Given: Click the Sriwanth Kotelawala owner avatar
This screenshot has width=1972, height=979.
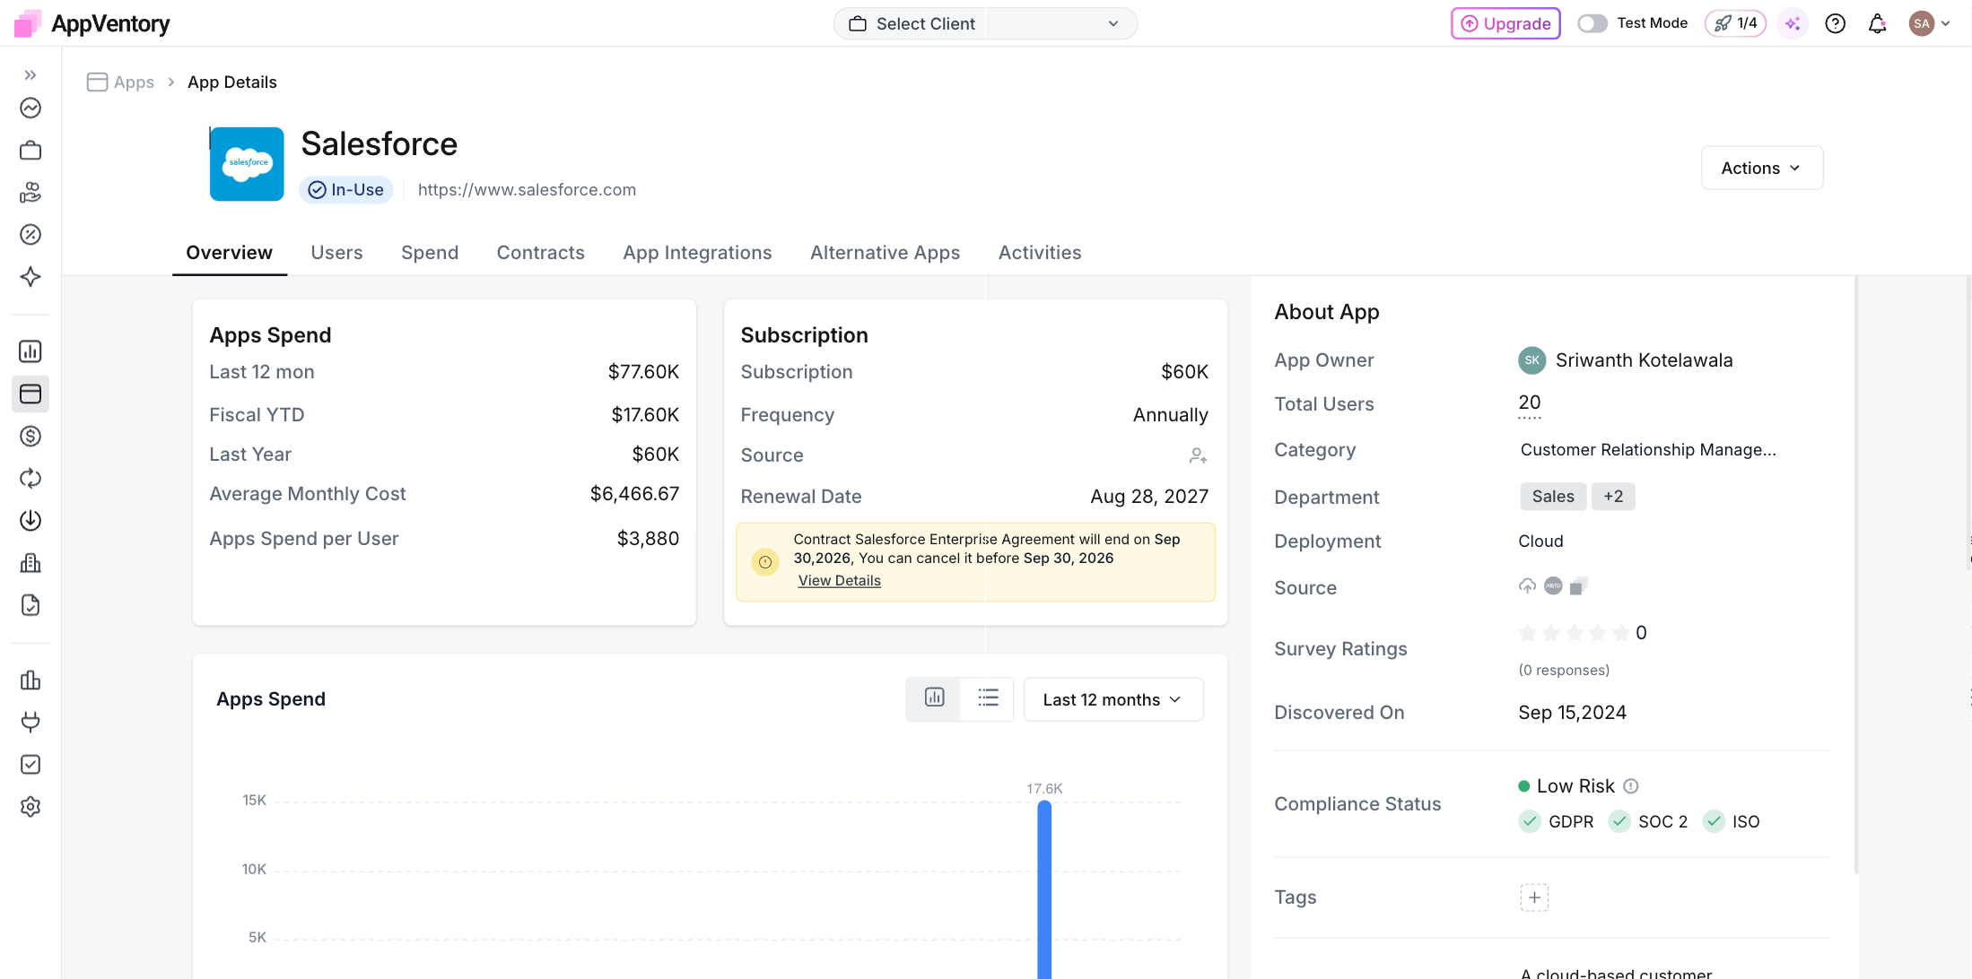Looking at the screenshot, I should click(1531, 360).
